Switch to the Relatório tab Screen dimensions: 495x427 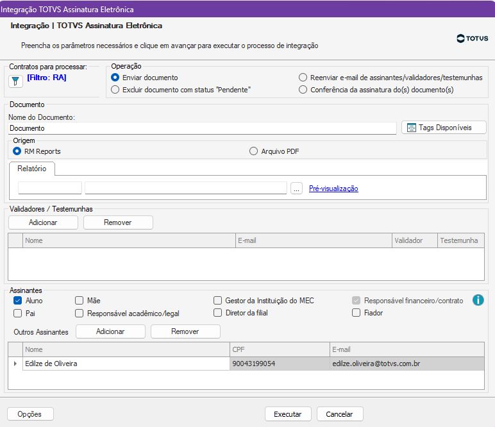32,169
